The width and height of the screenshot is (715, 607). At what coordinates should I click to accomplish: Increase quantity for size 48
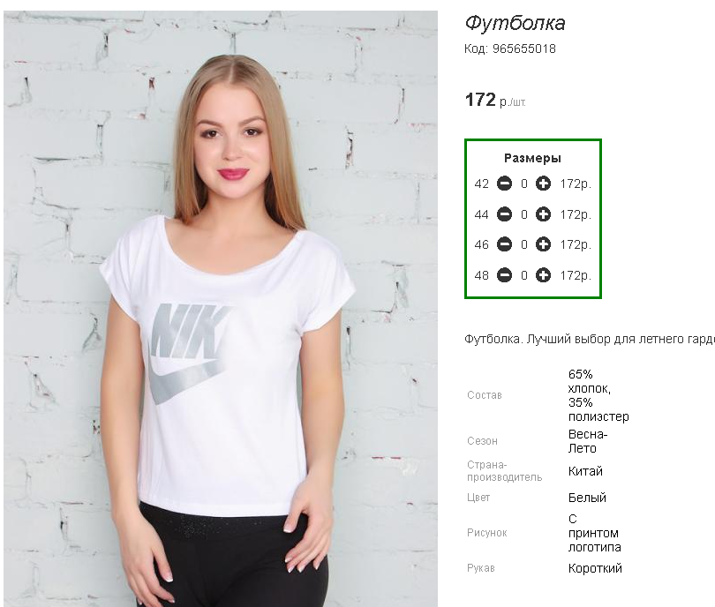coord(543,275)
